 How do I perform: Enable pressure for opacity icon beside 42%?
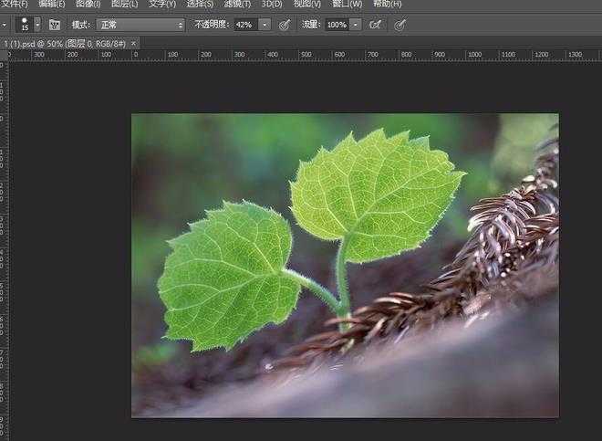pyautogui.click(x=285, y=25)
